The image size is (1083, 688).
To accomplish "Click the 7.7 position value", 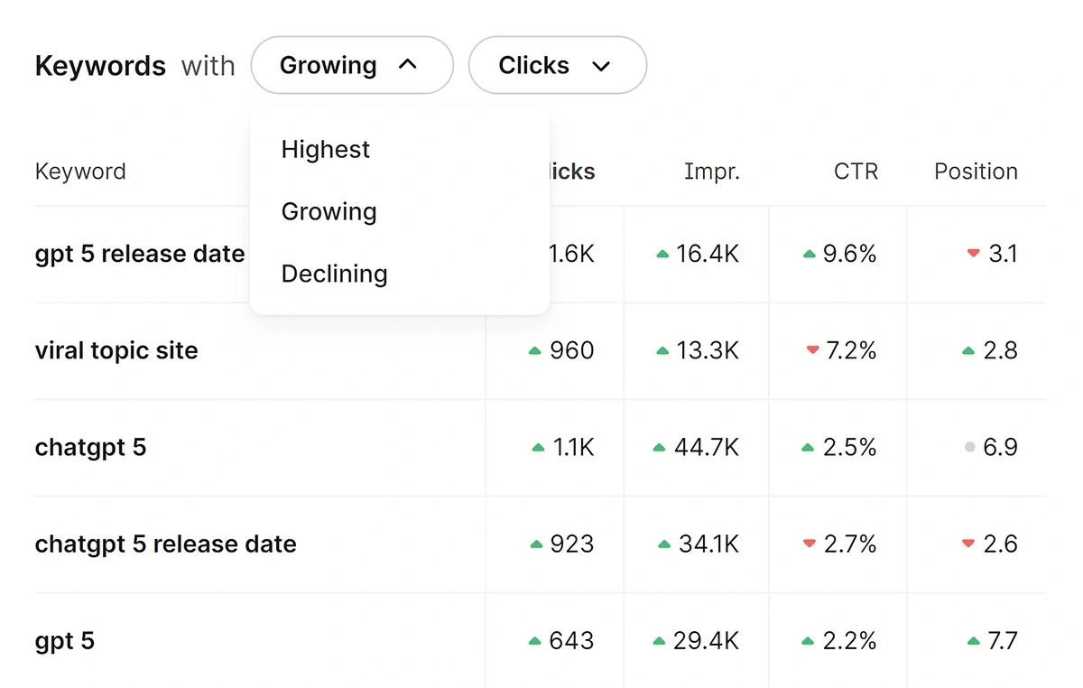I will click(1003, 641).
